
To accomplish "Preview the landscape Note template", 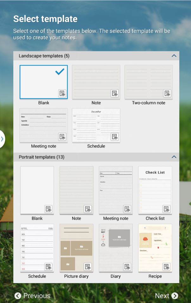I will 115,93.
